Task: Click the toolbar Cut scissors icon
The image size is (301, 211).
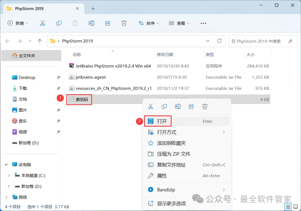Action: point(42,23)
